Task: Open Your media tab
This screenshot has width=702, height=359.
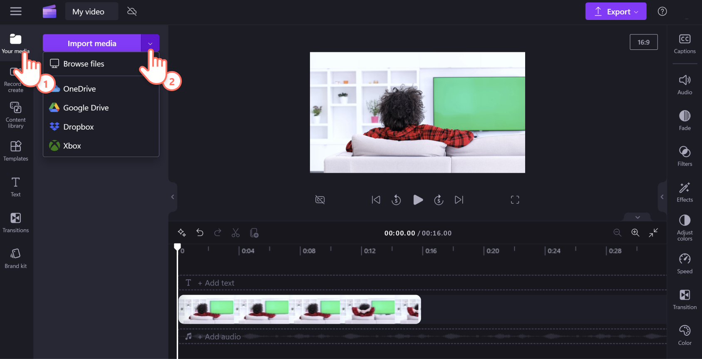Action: (16, 44)
